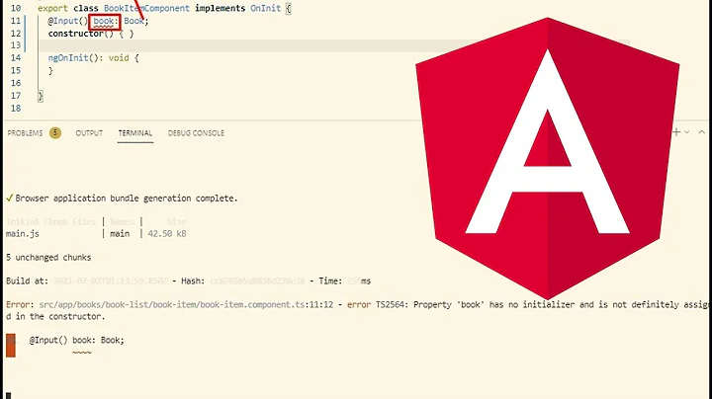Click 'Browser application bundle generation complete.' terminal line

127,199
